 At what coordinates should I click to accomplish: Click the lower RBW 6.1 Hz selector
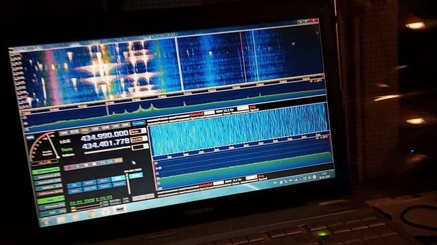234,180
